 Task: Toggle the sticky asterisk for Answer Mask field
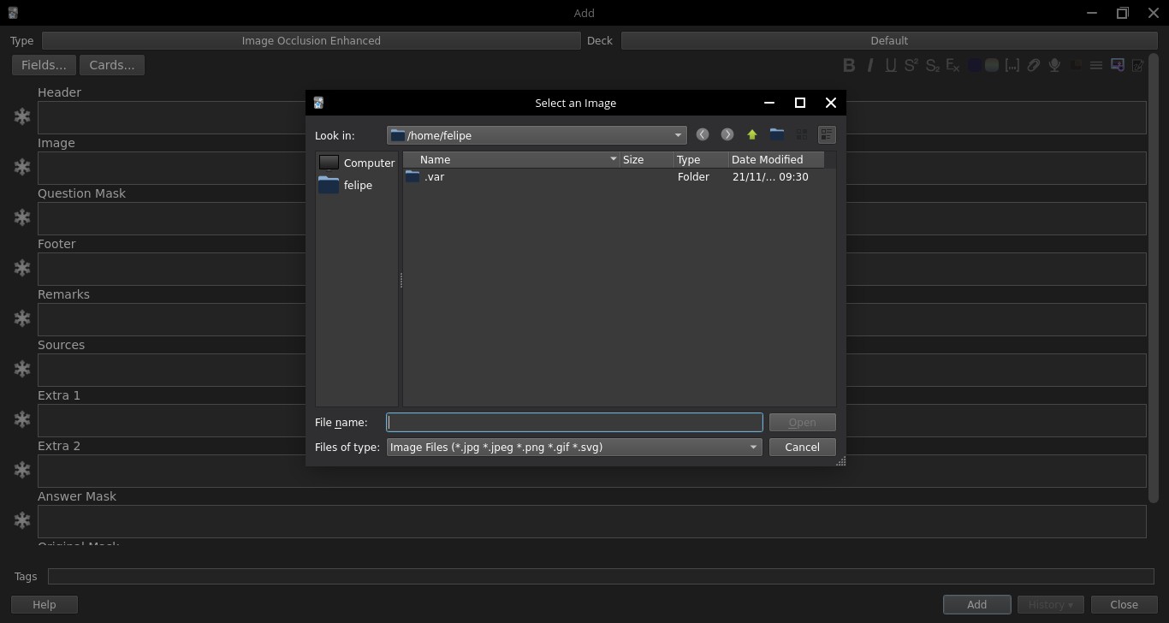(22, 520)
